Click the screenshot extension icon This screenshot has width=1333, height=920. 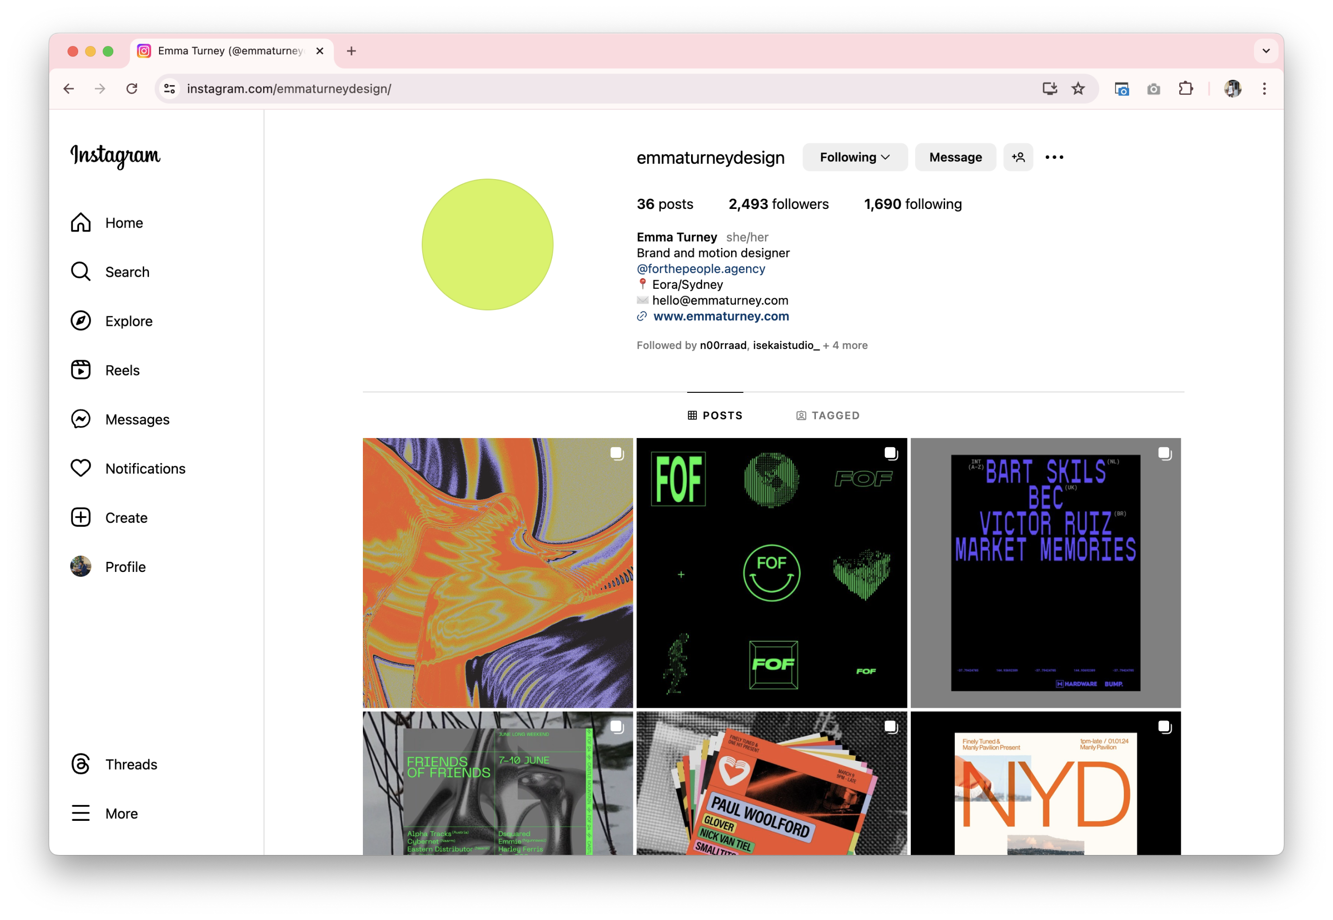coord(1121,89)
